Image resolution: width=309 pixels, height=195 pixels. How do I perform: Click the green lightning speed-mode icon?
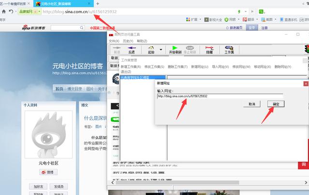239,12
